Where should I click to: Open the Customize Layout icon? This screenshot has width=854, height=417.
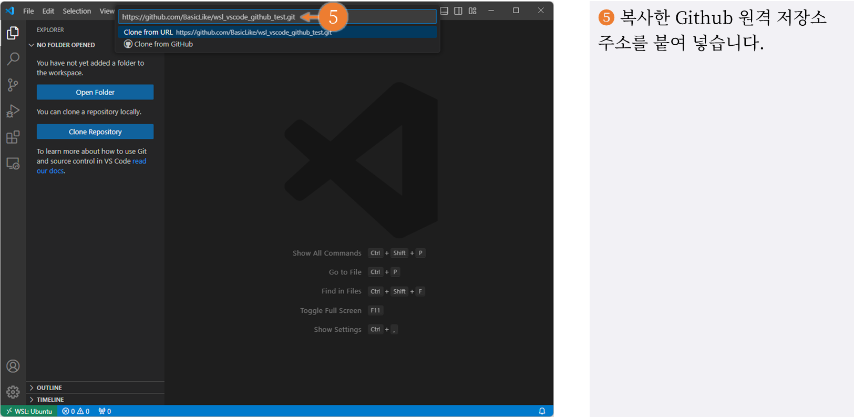(x=472, y=11)
